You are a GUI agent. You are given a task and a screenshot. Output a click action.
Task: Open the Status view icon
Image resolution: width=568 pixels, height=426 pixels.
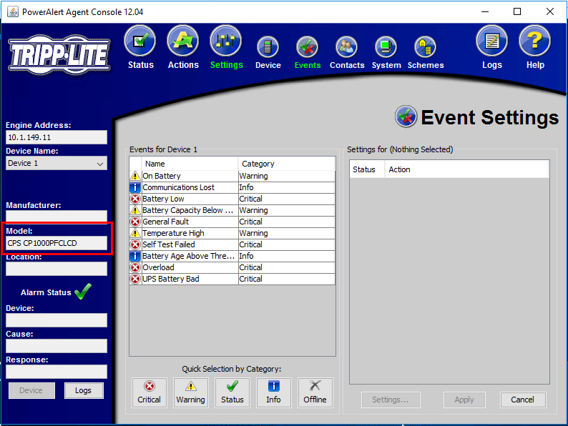[140, 41]
